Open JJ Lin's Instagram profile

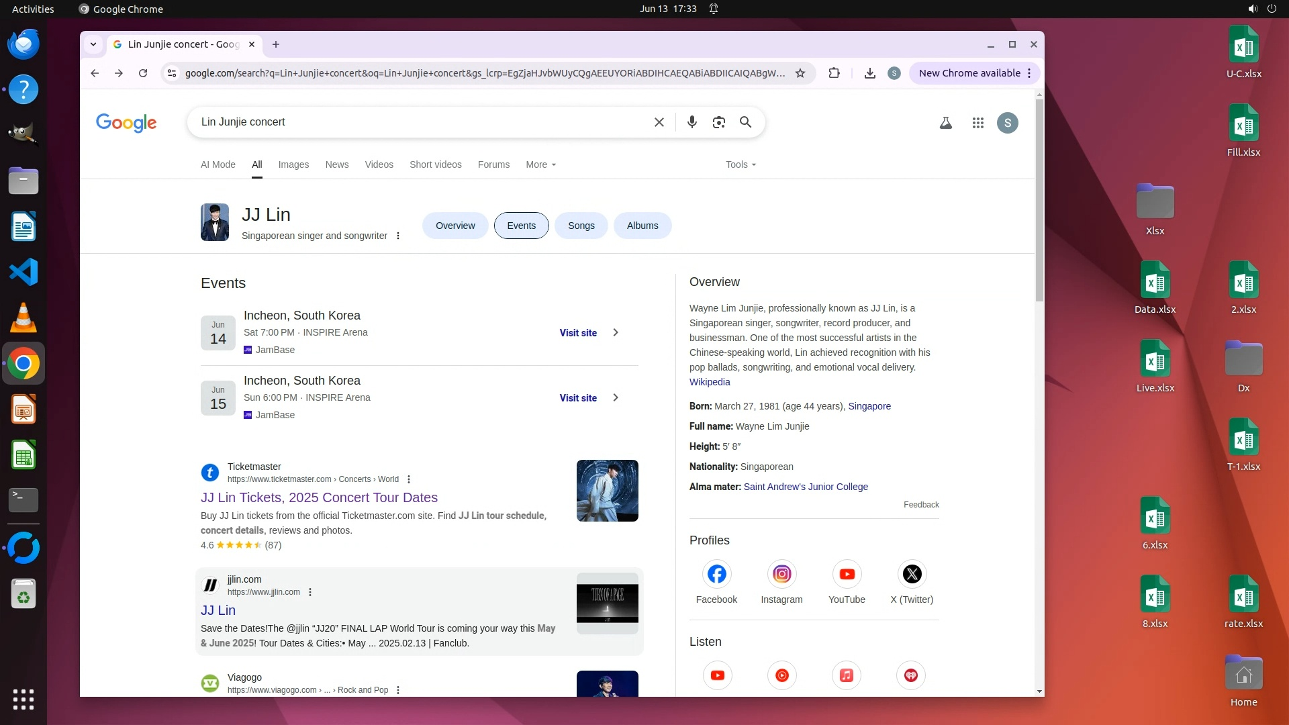coord(781,575)
